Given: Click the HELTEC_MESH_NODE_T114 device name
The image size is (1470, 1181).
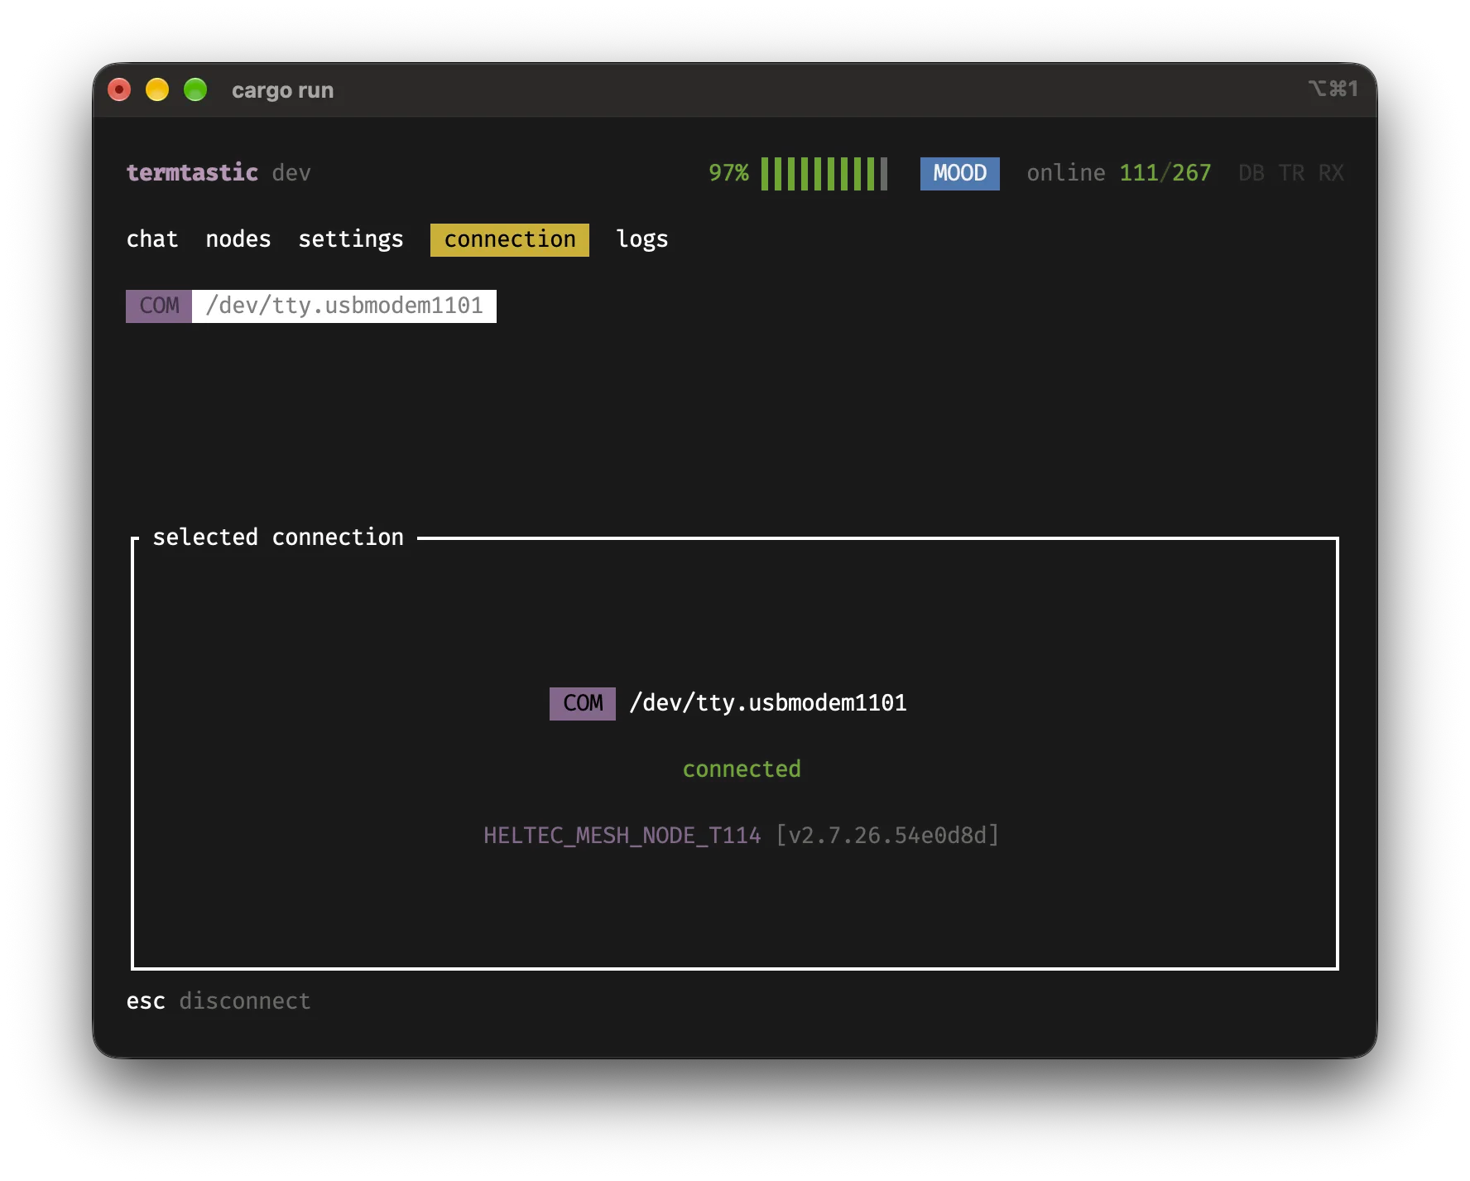Looking at the screenshot, I should [x=622, y=836].
